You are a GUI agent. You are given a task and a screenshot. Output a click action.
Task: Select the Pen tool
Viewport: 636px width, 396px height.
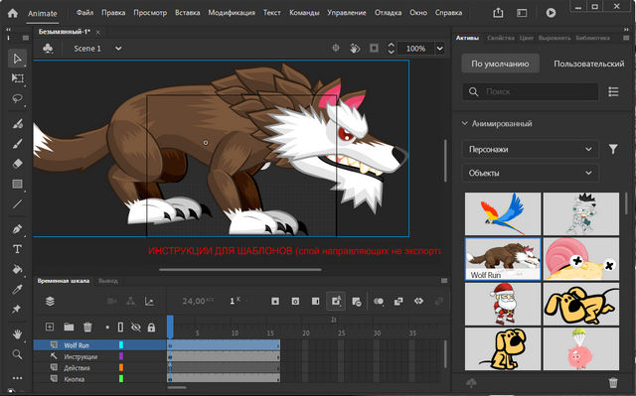click(x=17, y=229)
